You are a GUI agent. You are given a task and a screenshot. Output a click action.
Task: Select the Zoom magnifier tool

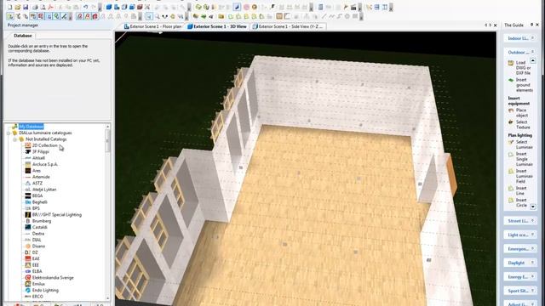[x=157, y=16]
